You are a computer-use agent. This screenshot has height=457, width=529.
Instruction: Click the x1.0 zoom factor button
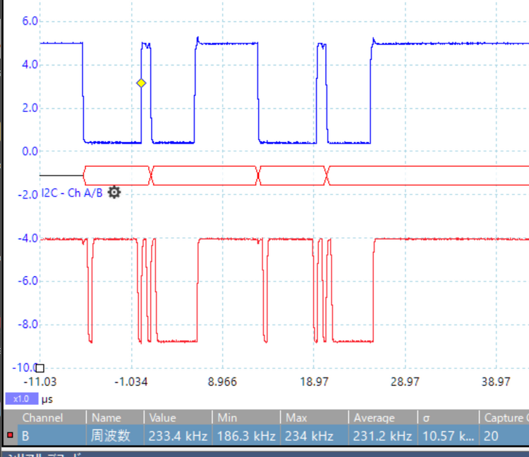click(x=21, y=399)
